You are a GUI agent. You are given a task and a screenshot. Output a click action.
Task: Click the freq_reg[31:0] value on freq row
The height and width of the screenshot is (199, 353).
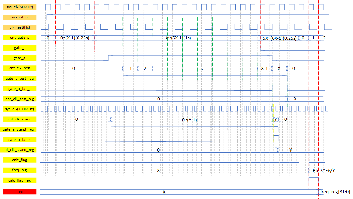tap(335, 192)
